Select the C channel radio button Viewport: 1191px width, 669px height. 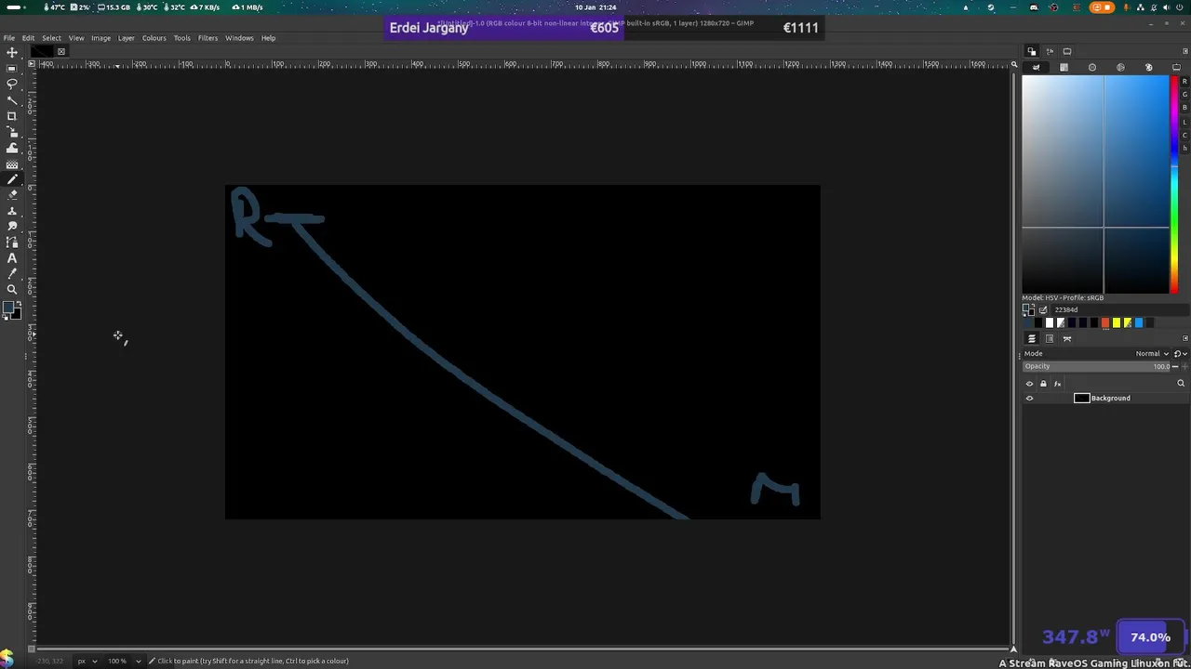(1184, 135)
